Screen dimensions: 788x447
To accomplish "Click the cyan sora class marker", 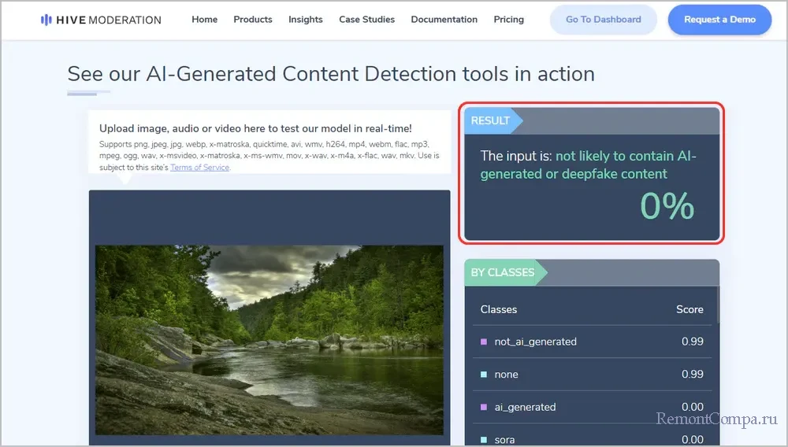I will click(x=484, y=439).
